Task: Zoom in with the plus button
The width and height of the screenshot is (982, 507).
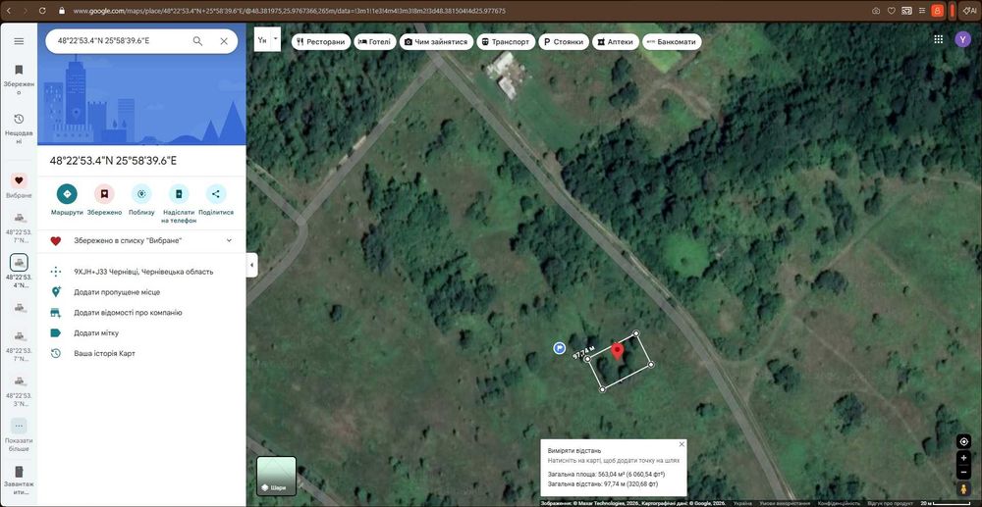Action: pos(964,458)
